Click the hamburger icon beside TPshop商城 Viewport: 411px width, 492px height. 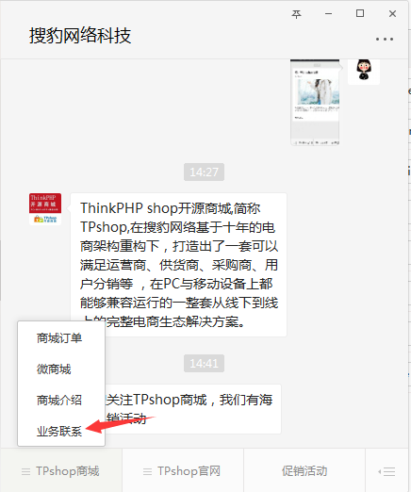tap(25, 471)
